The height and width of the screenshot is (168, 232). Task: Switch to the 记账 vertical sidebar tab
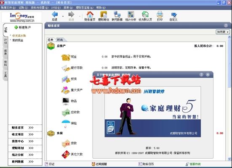(5, 30)
